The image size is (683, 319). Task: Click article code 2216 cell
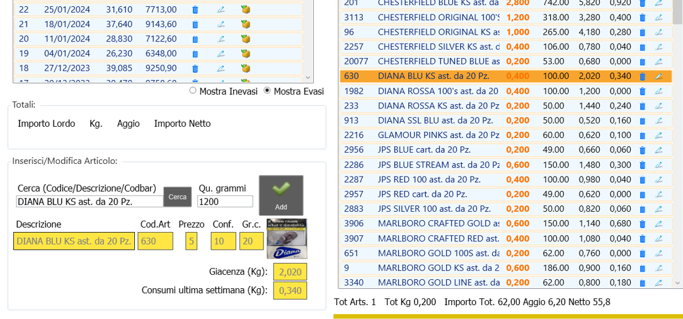[x=353, y=136]
